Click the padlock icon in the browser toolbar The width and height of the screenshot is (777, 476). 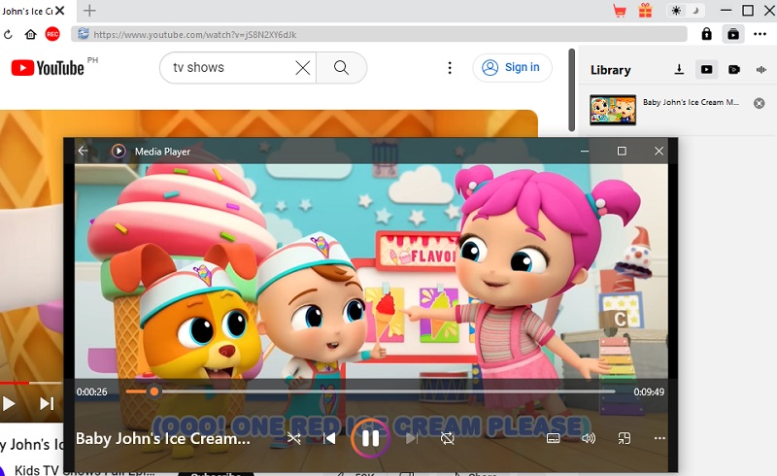707,34
